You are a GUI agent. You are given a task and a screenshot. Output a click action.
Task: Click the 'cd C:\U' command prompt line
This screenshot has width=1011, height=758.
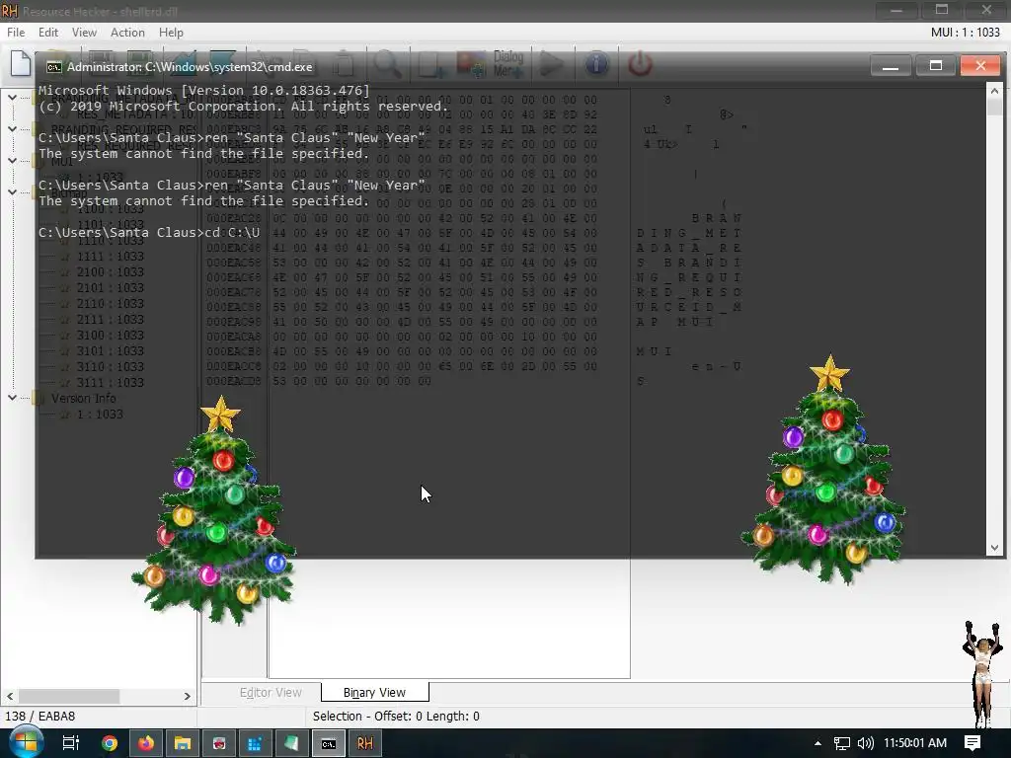[x=149, y=232]
